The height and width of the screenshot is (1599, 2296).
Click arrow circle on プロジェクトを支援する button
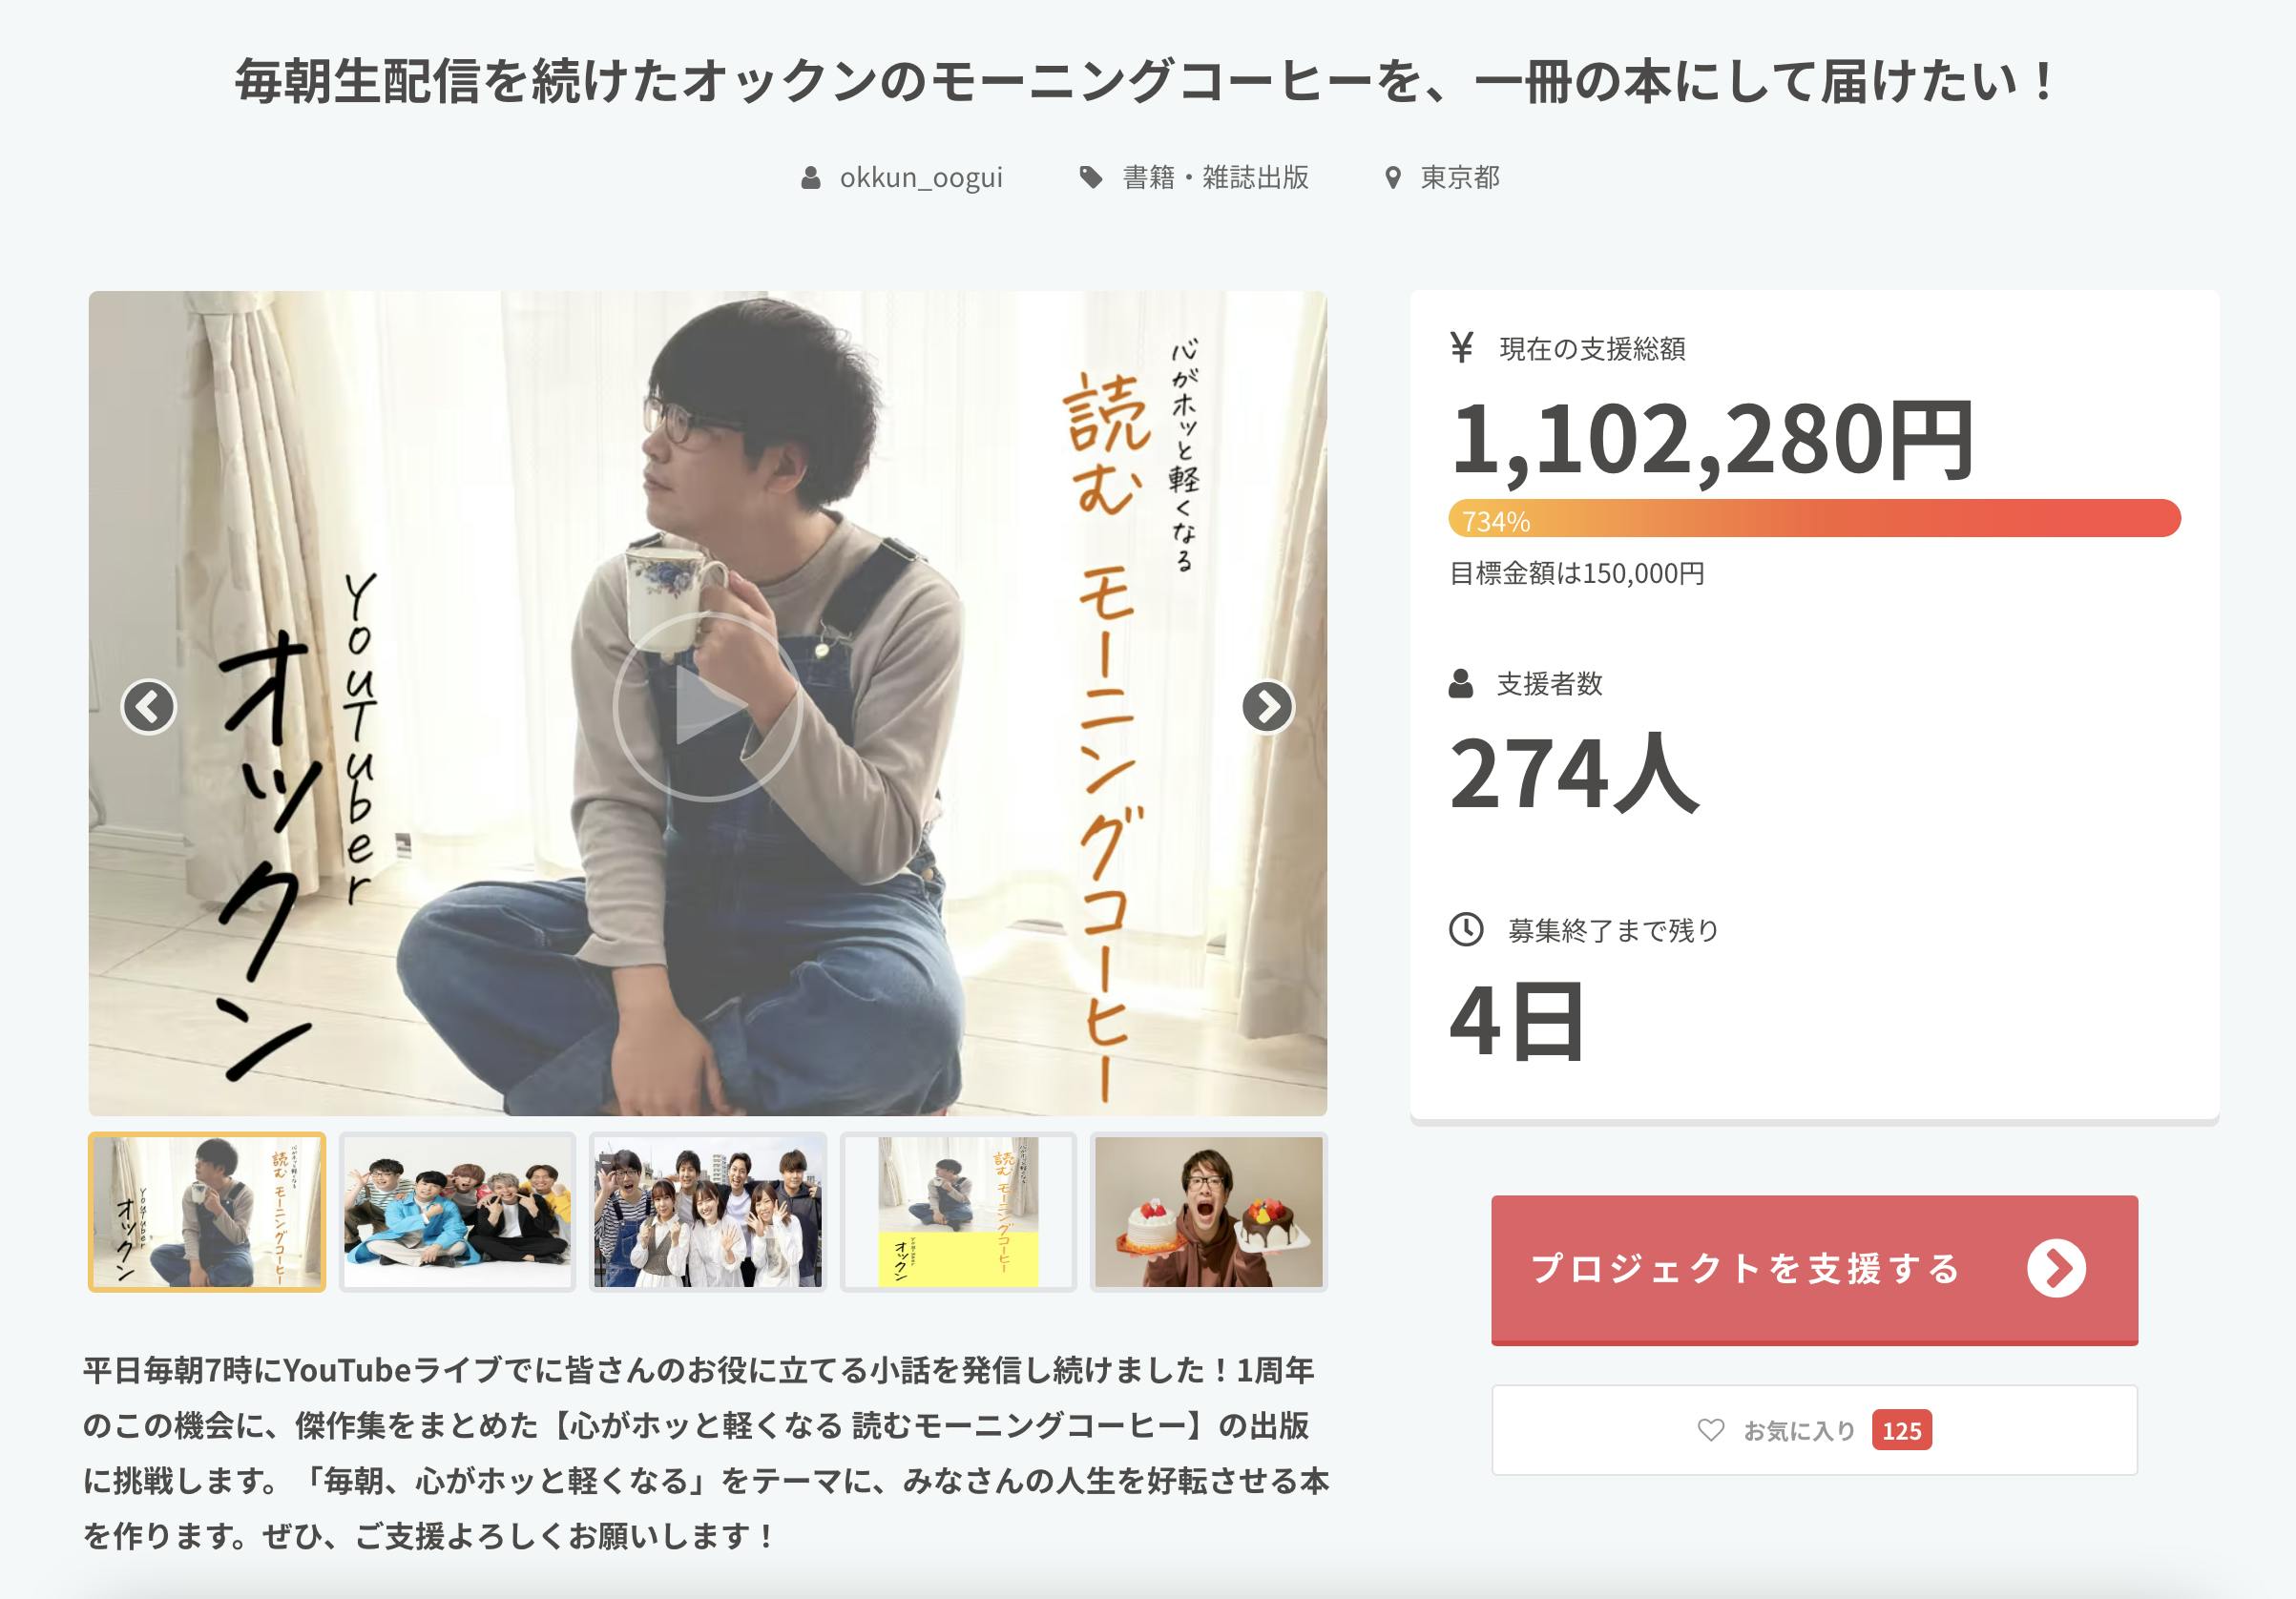pyautogui.click(x=2056, y=1268)
